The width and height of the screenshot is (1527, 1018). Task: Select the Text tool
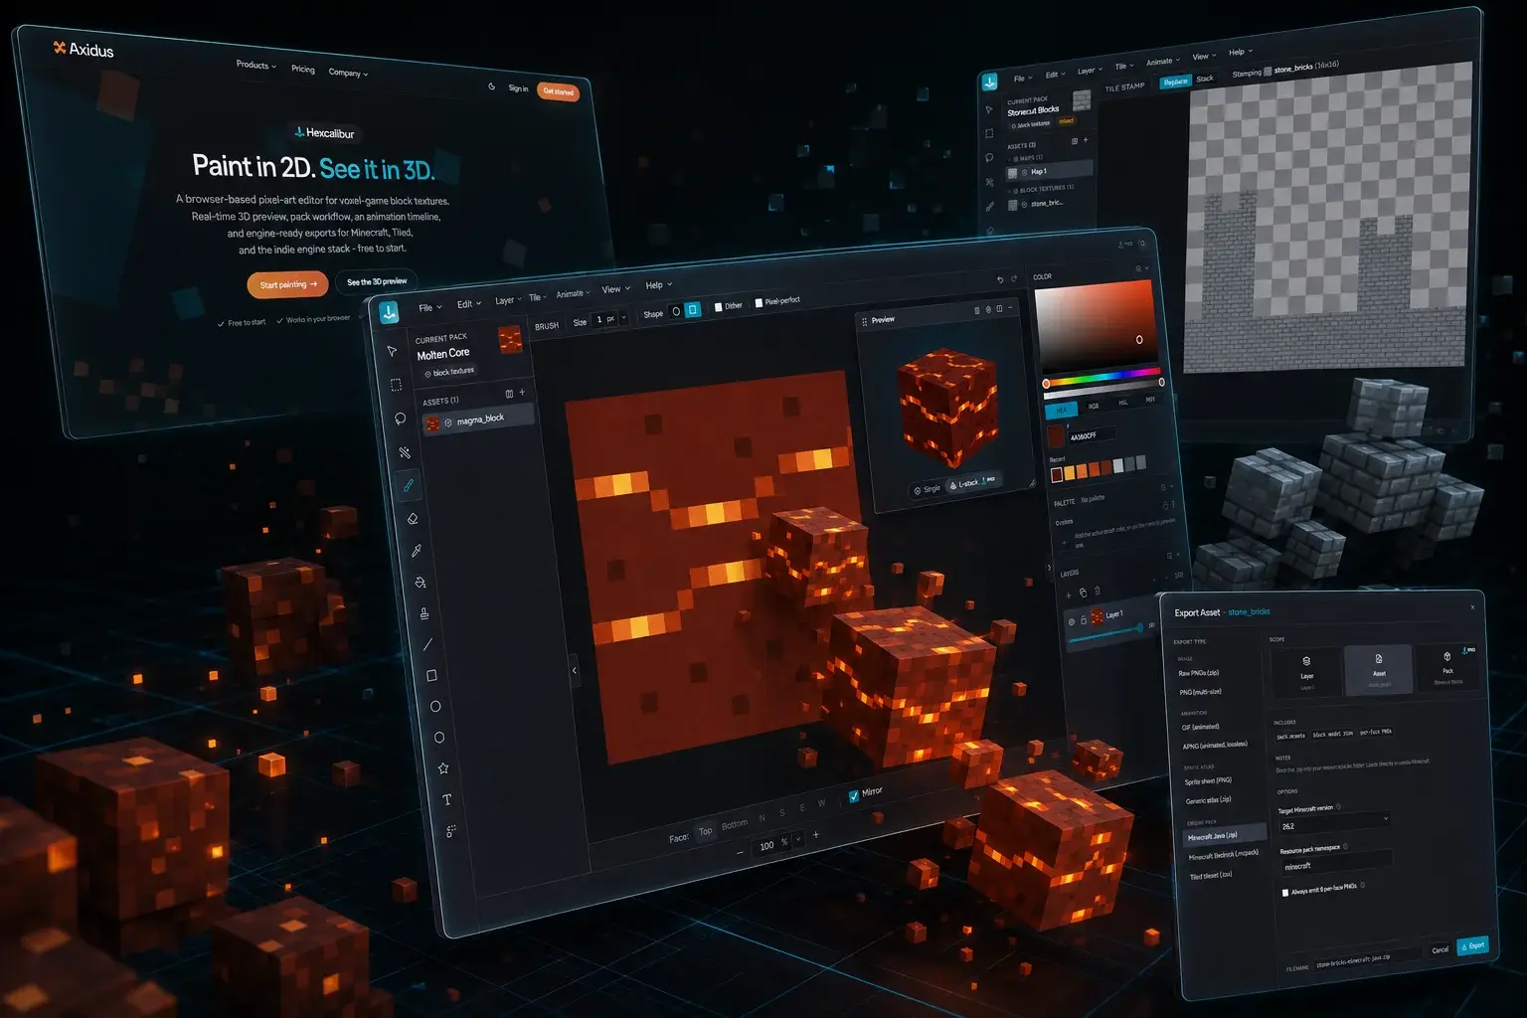click(x=447, y=799)
